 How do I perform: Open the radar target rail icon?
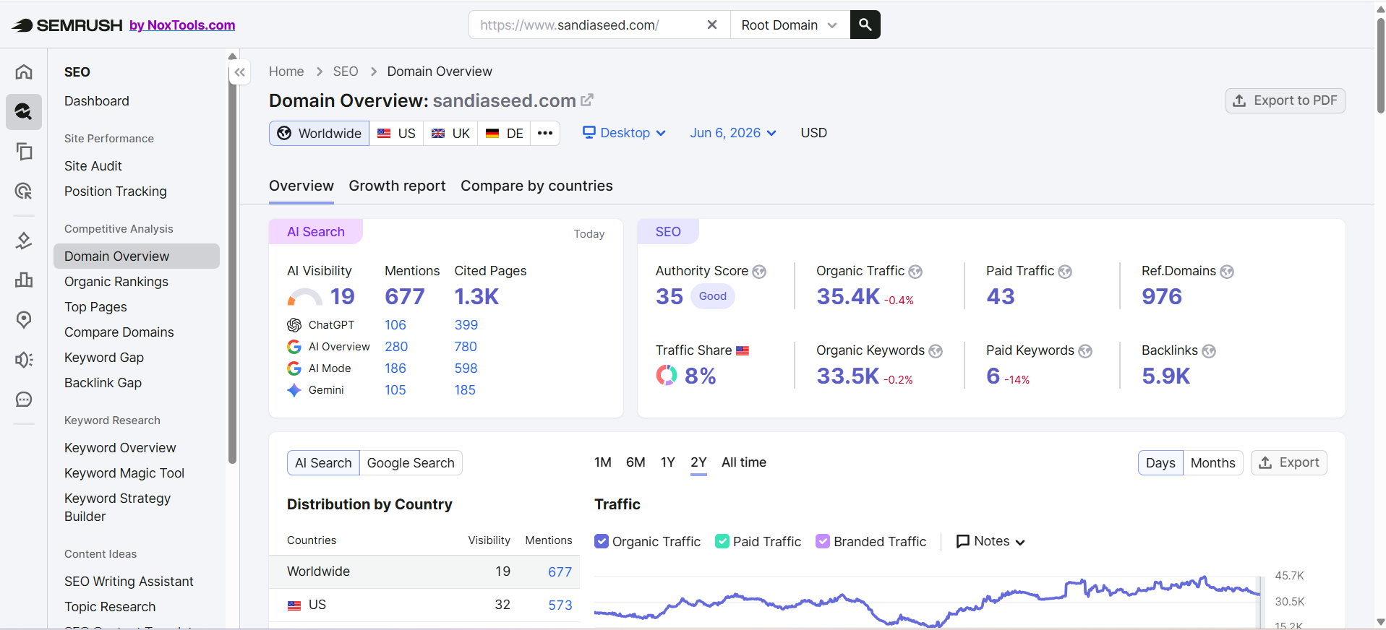tap(24, 191)
